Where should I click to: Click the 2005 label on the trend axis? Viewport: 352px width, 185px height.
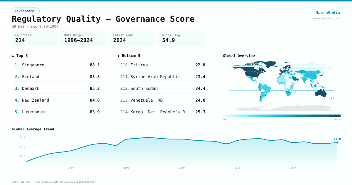pos(126,168)
